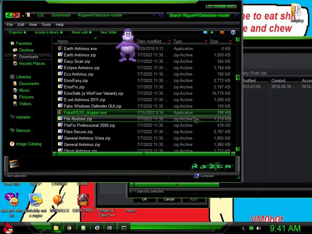Open Include in library dropdown
This screenshot has width=312, height=234.
click(49, 32)
